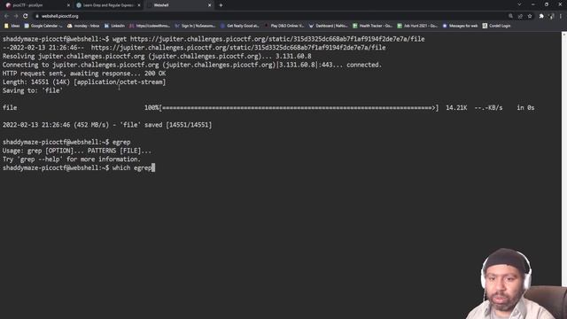Screen dimensions: 567x319
Task: Click the terminal vertical scrollbar
Action: pyautogui.click(x=564, y=159)
